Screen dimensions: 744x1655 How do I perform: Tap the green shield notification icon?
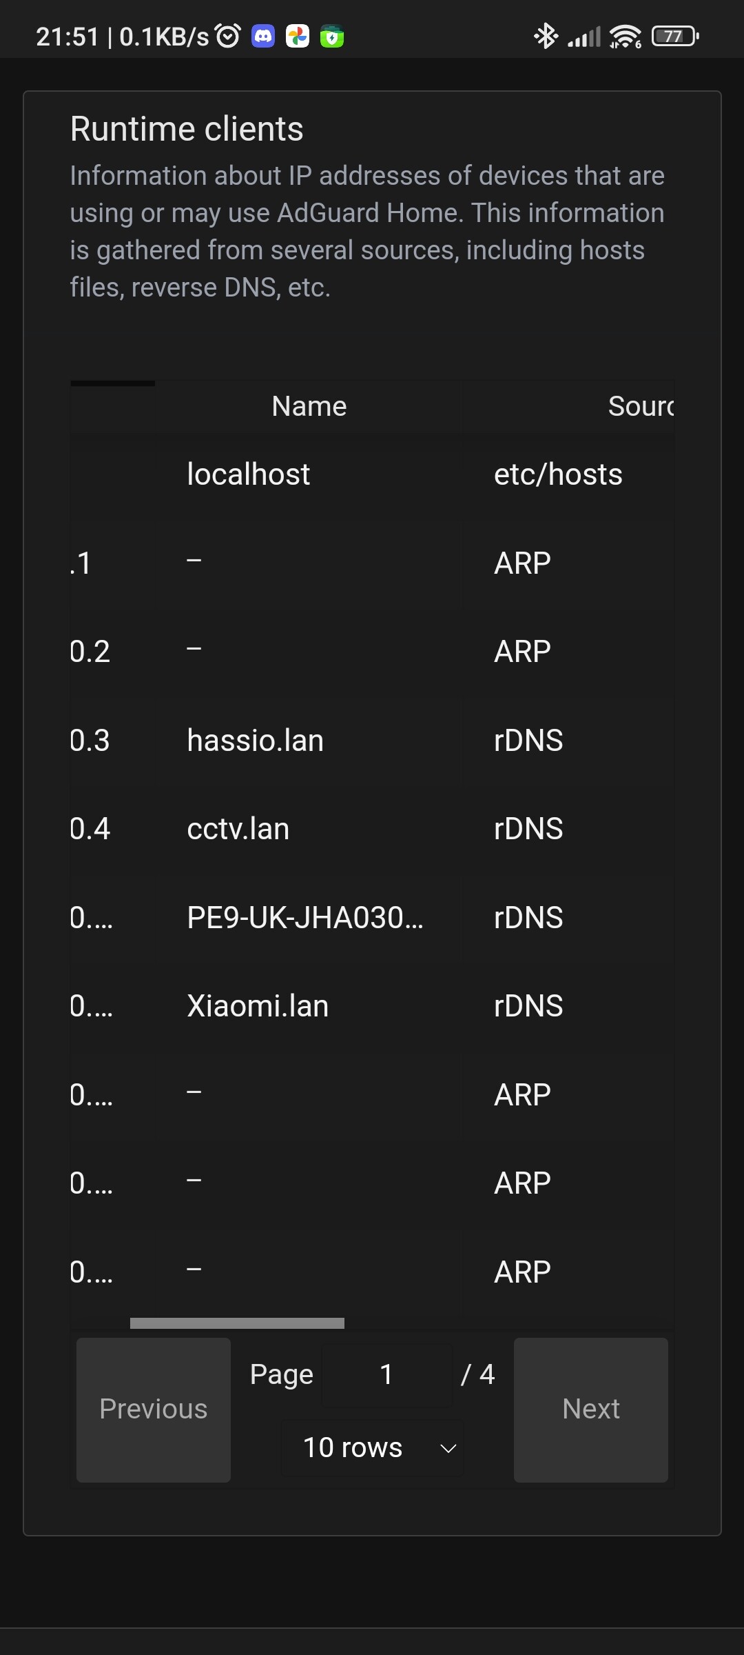tap(332, 36)
